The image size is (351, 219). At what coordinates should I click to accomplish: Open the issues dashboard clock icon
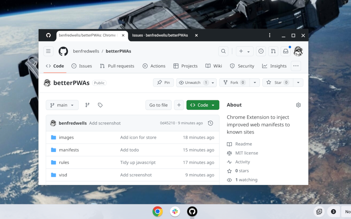[x=261, y=51]
